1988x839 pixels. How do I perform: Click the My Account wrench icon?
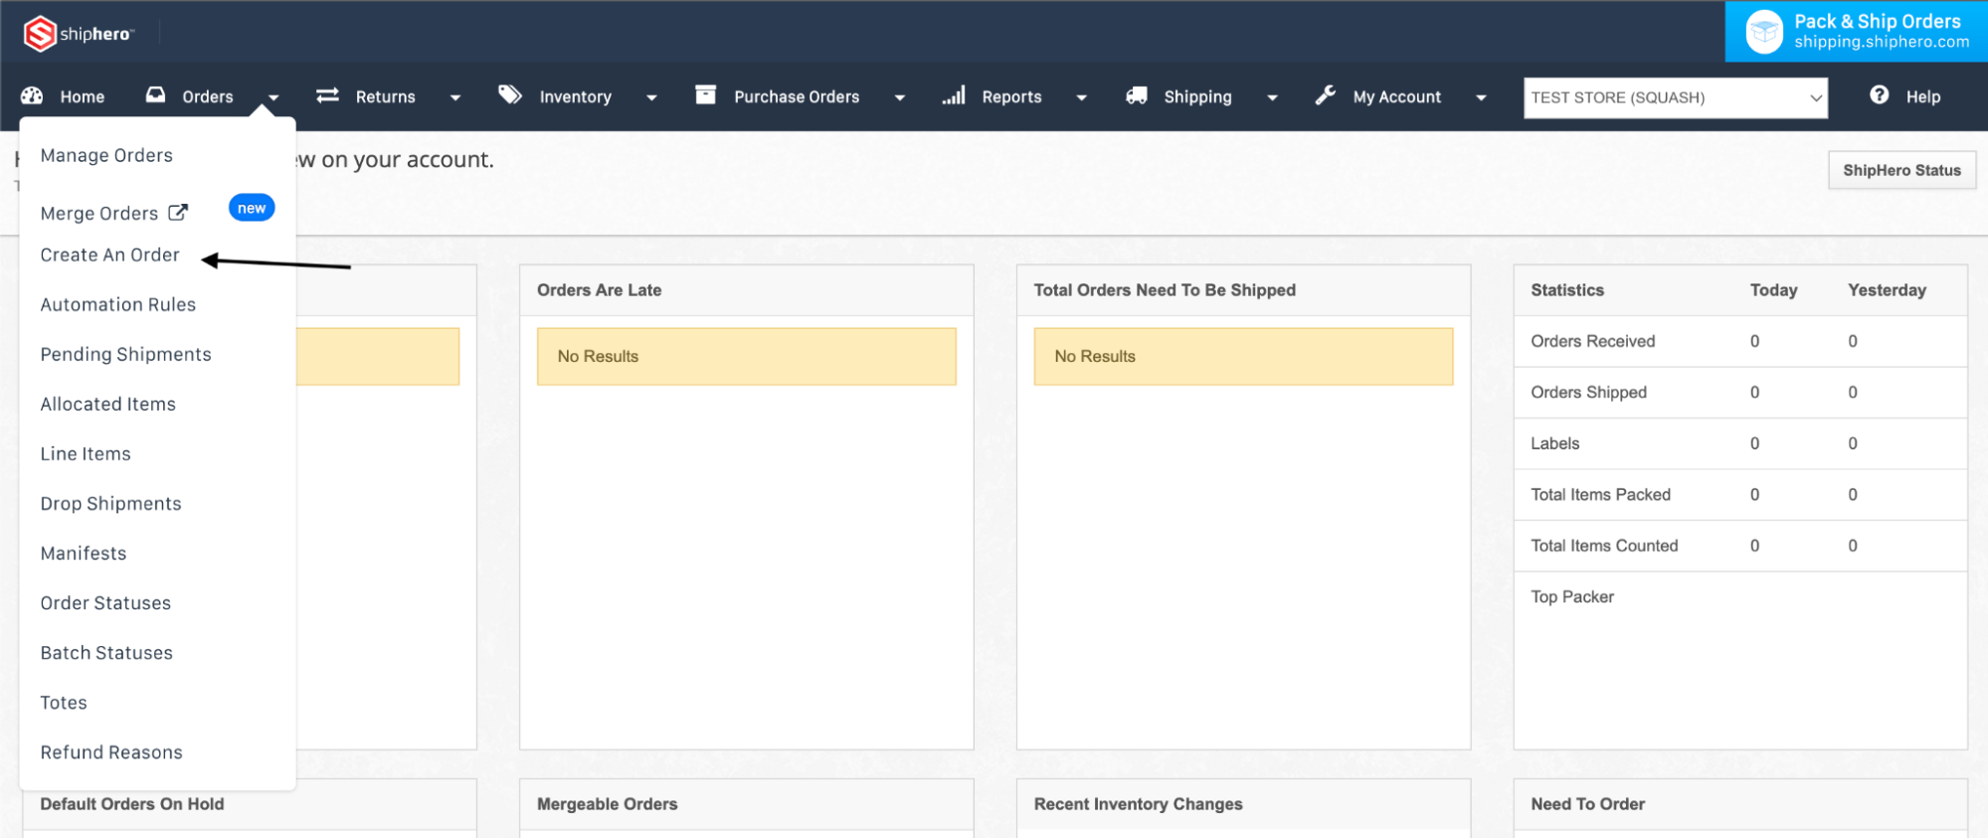tap(1325, 95)
